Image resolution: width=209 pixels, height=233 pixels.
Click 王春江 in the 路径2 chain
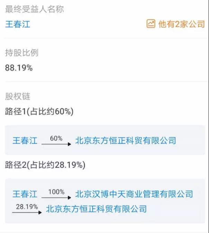(25, 194)
